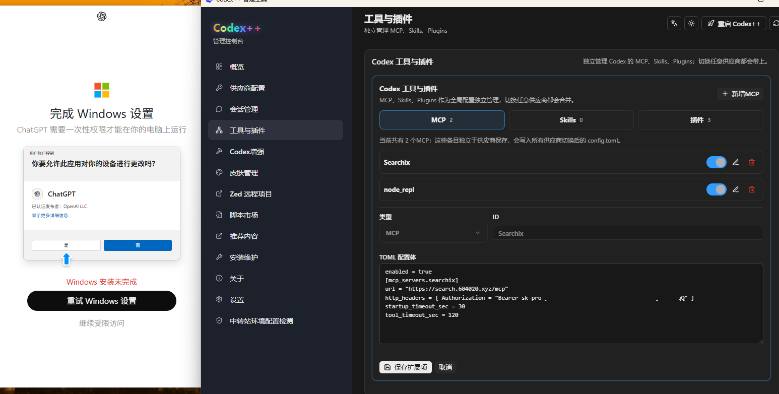Click the text area resize grip
This screenshot has width=779, height=394.
click(x=760, y=341)
